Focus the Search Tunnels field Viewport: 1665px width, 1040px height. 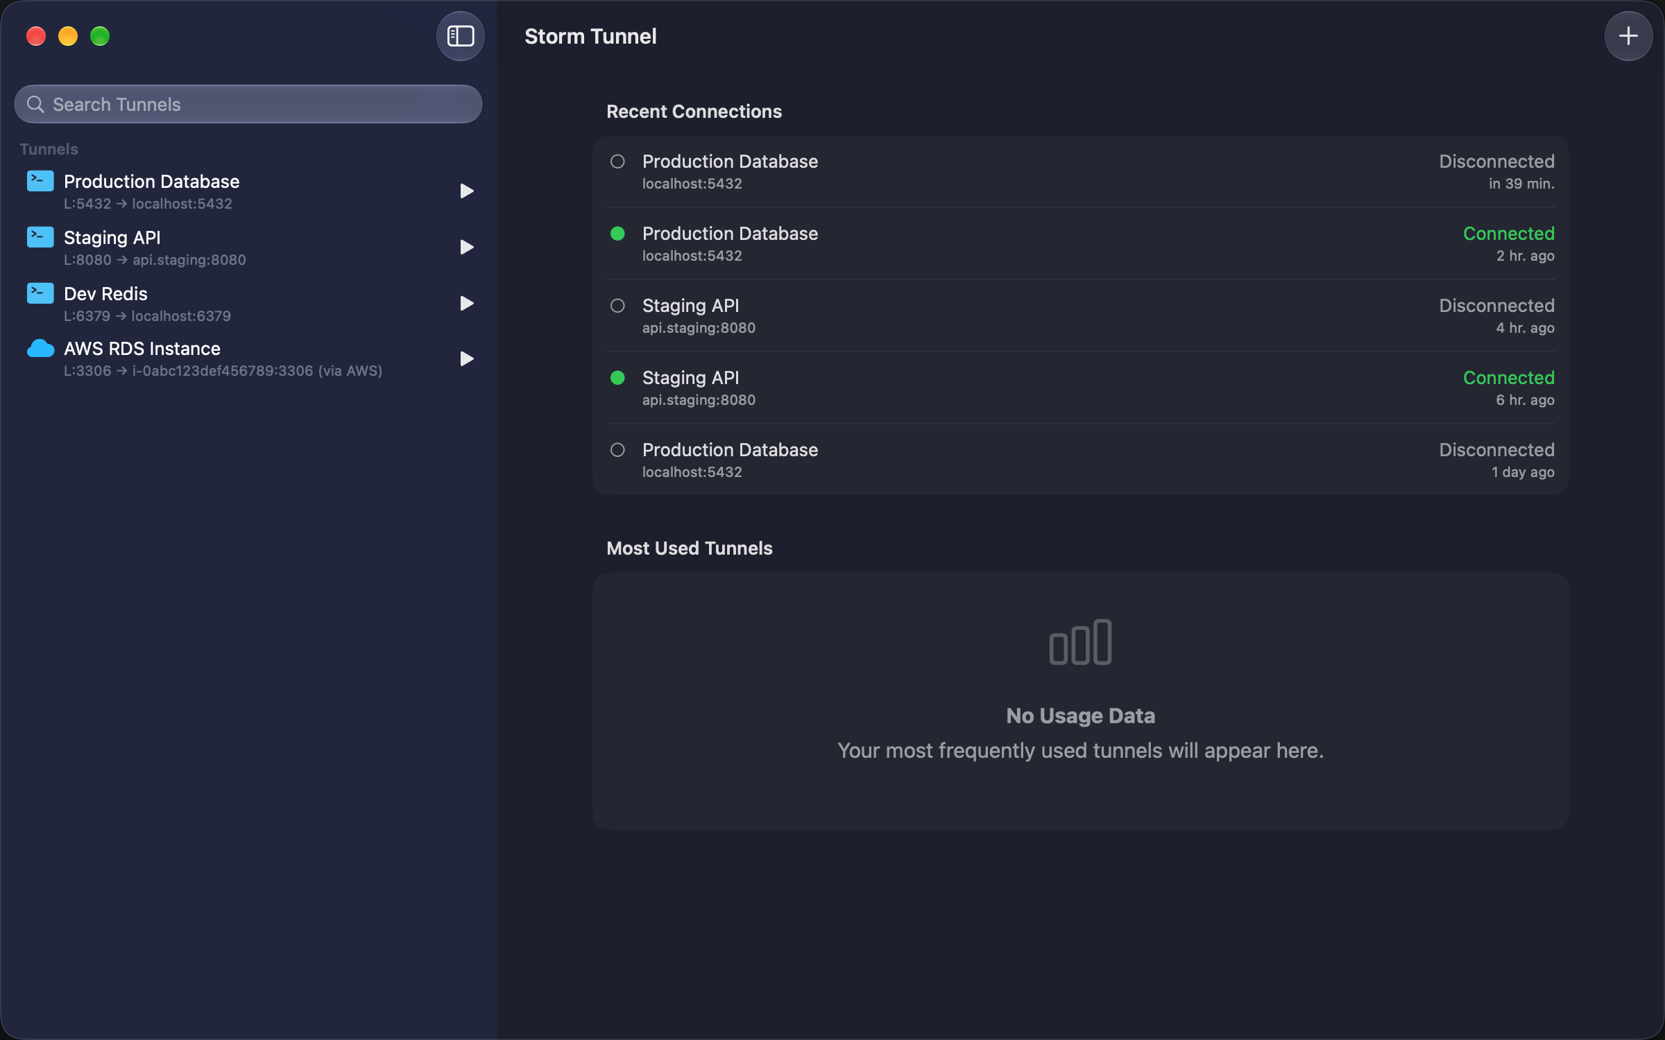tap(248, 105)
